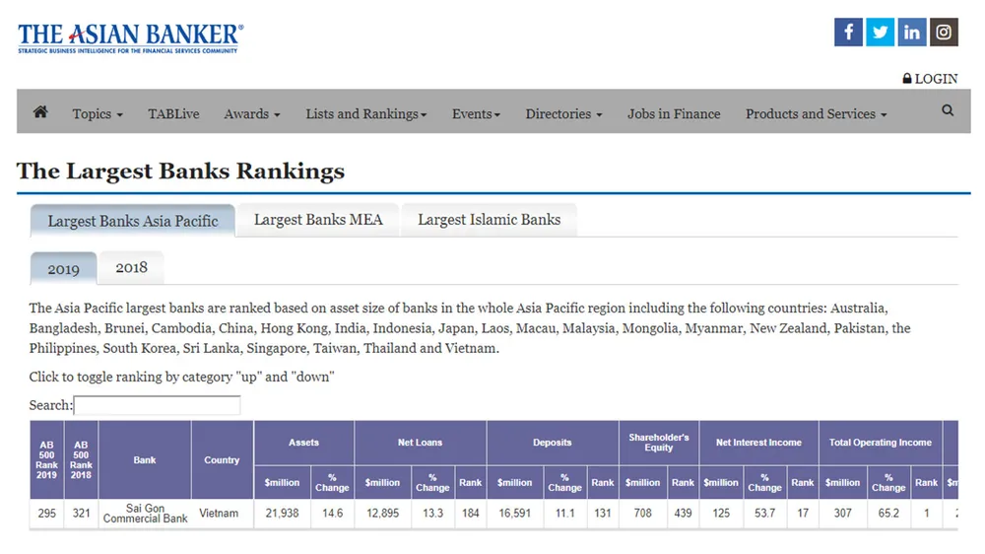Expand the Topics dropdown menu
The image size is (985, 554).
click(x=98, y=114)
